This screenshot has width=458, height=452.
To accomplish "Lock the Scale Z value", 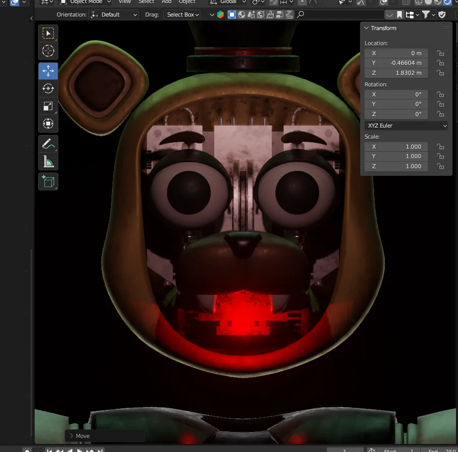I will point(441,166).
